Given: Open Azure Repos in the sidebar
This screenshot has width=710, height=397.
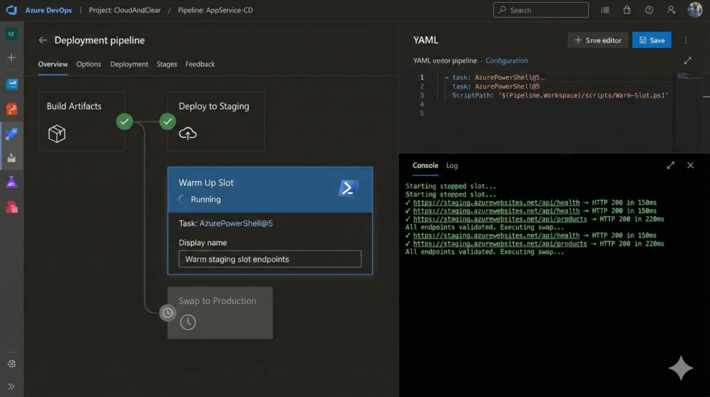Looking at the screenshot, I should pyautogui.click(x=11, y=109).
